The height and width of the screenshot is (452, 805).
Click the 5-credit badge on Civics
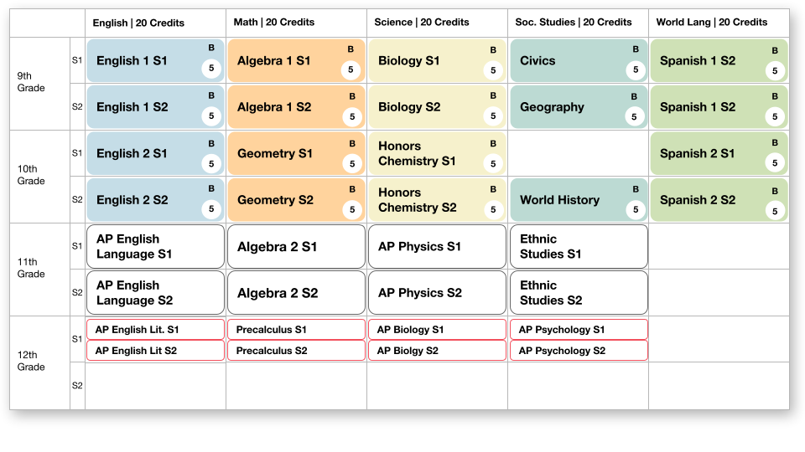[x=636, y=69]
